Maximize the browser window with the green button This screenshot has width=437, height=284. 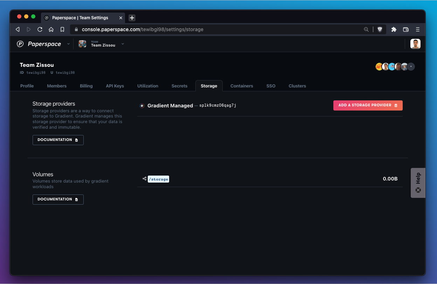33,16
